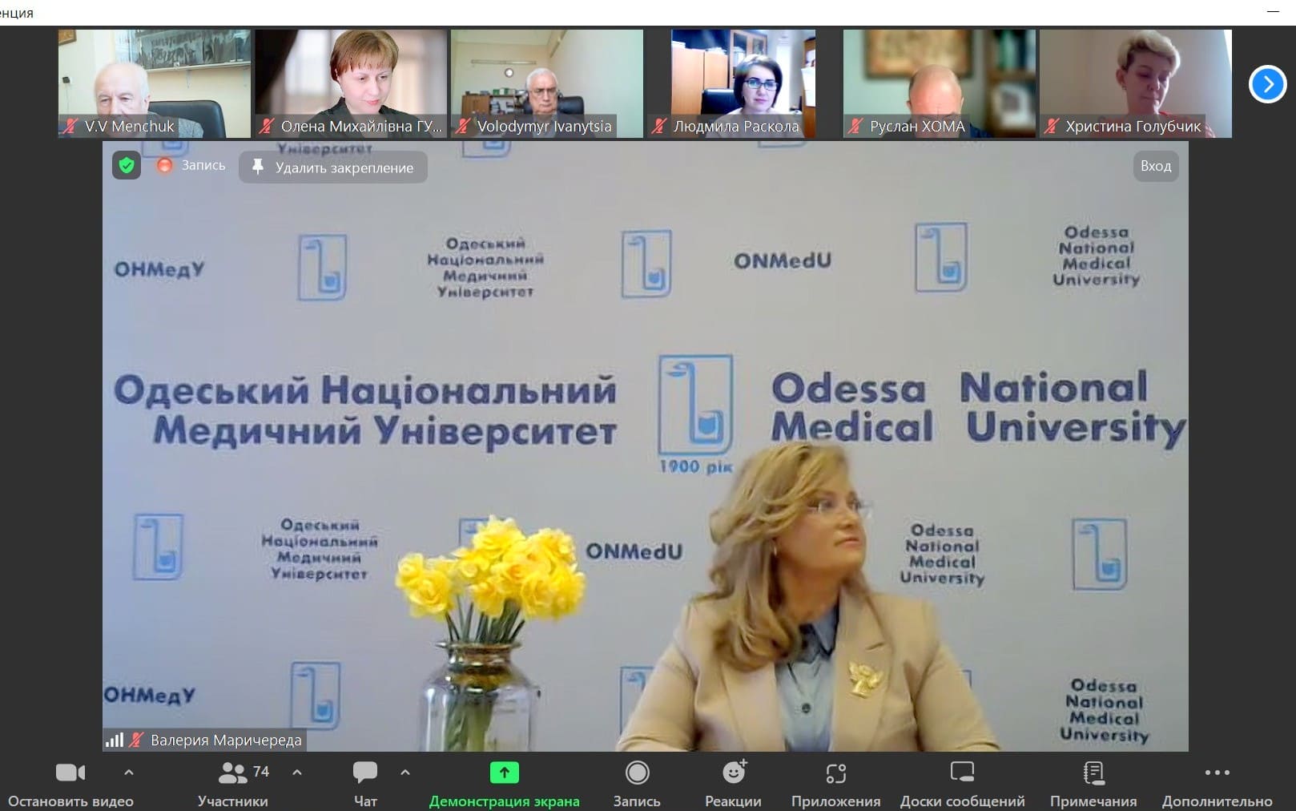Click the Остановить видео label
Screen dimensions: 1296x811
tap(70, 801)
